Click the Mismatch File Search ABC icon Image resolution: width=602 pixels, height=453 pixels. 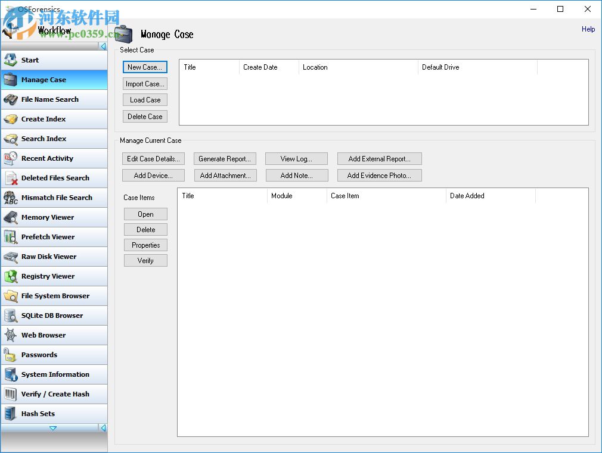(x=10, y=198)
